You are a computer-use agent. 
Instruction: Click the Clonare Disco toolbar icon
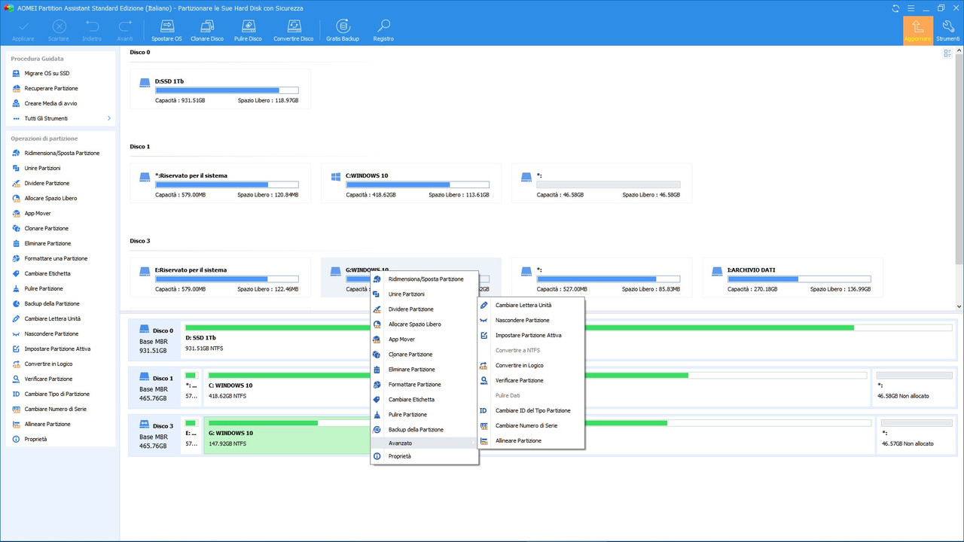(x=207, y=30)
